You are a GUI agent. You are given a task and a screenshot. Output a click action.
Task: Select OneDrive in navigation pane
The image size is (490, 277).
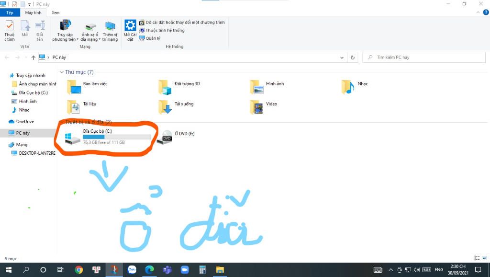(21, 121)
